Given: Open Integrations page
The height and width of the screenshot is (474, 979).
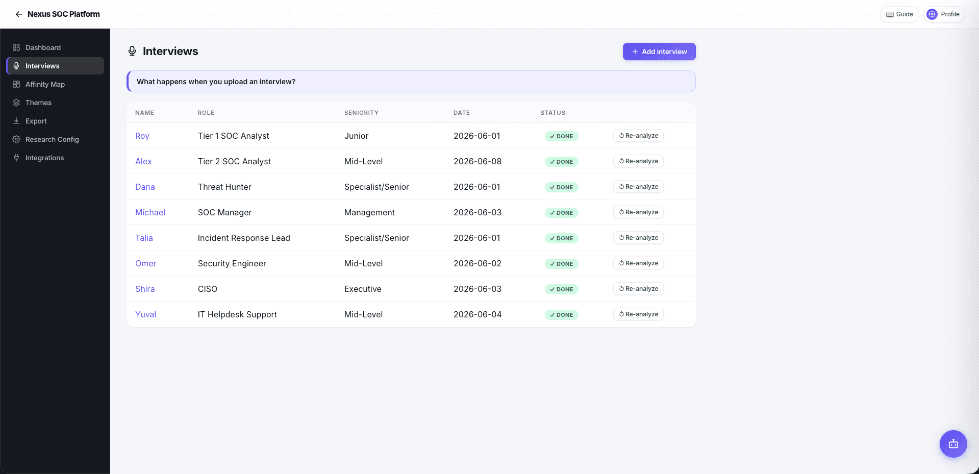Looking at the screenshot, I should click(x=55, y=158).
